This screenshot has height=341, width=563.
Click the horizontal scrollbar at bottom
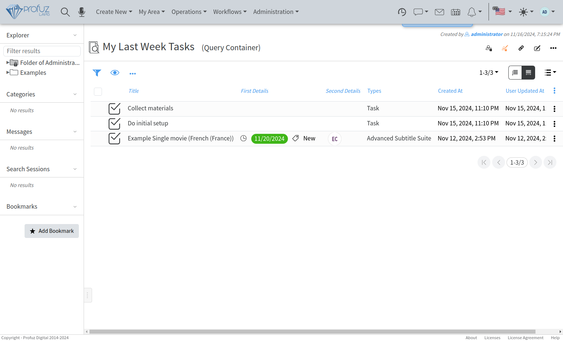pos(312,331)
